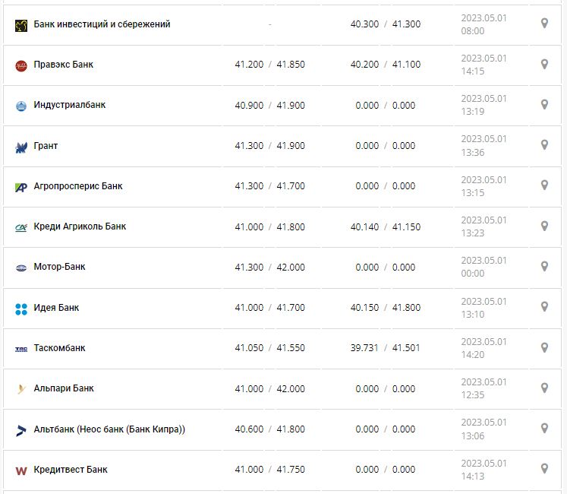The width and height of the screenshot is (567, 494).
Task: Click the Кредитвест Банк logo icon
Action: point(21,470)
